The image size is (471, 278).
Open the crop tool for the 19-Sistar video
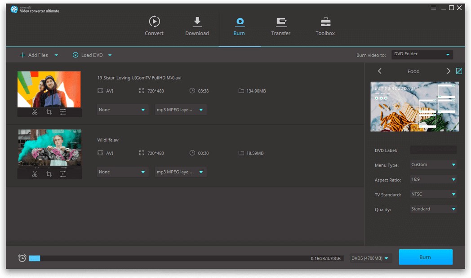[x=50, y=112]
